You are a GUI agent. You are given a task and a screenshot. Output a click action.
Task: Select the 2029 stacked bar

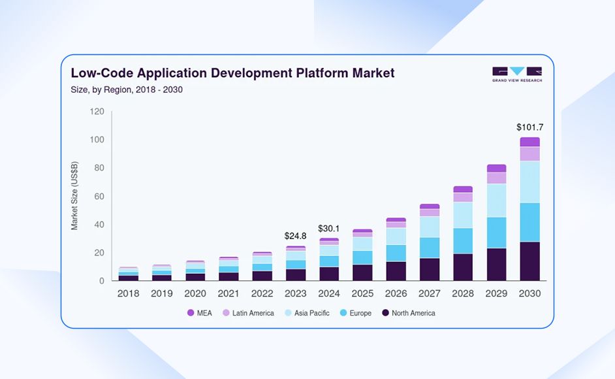pos(496,223)
